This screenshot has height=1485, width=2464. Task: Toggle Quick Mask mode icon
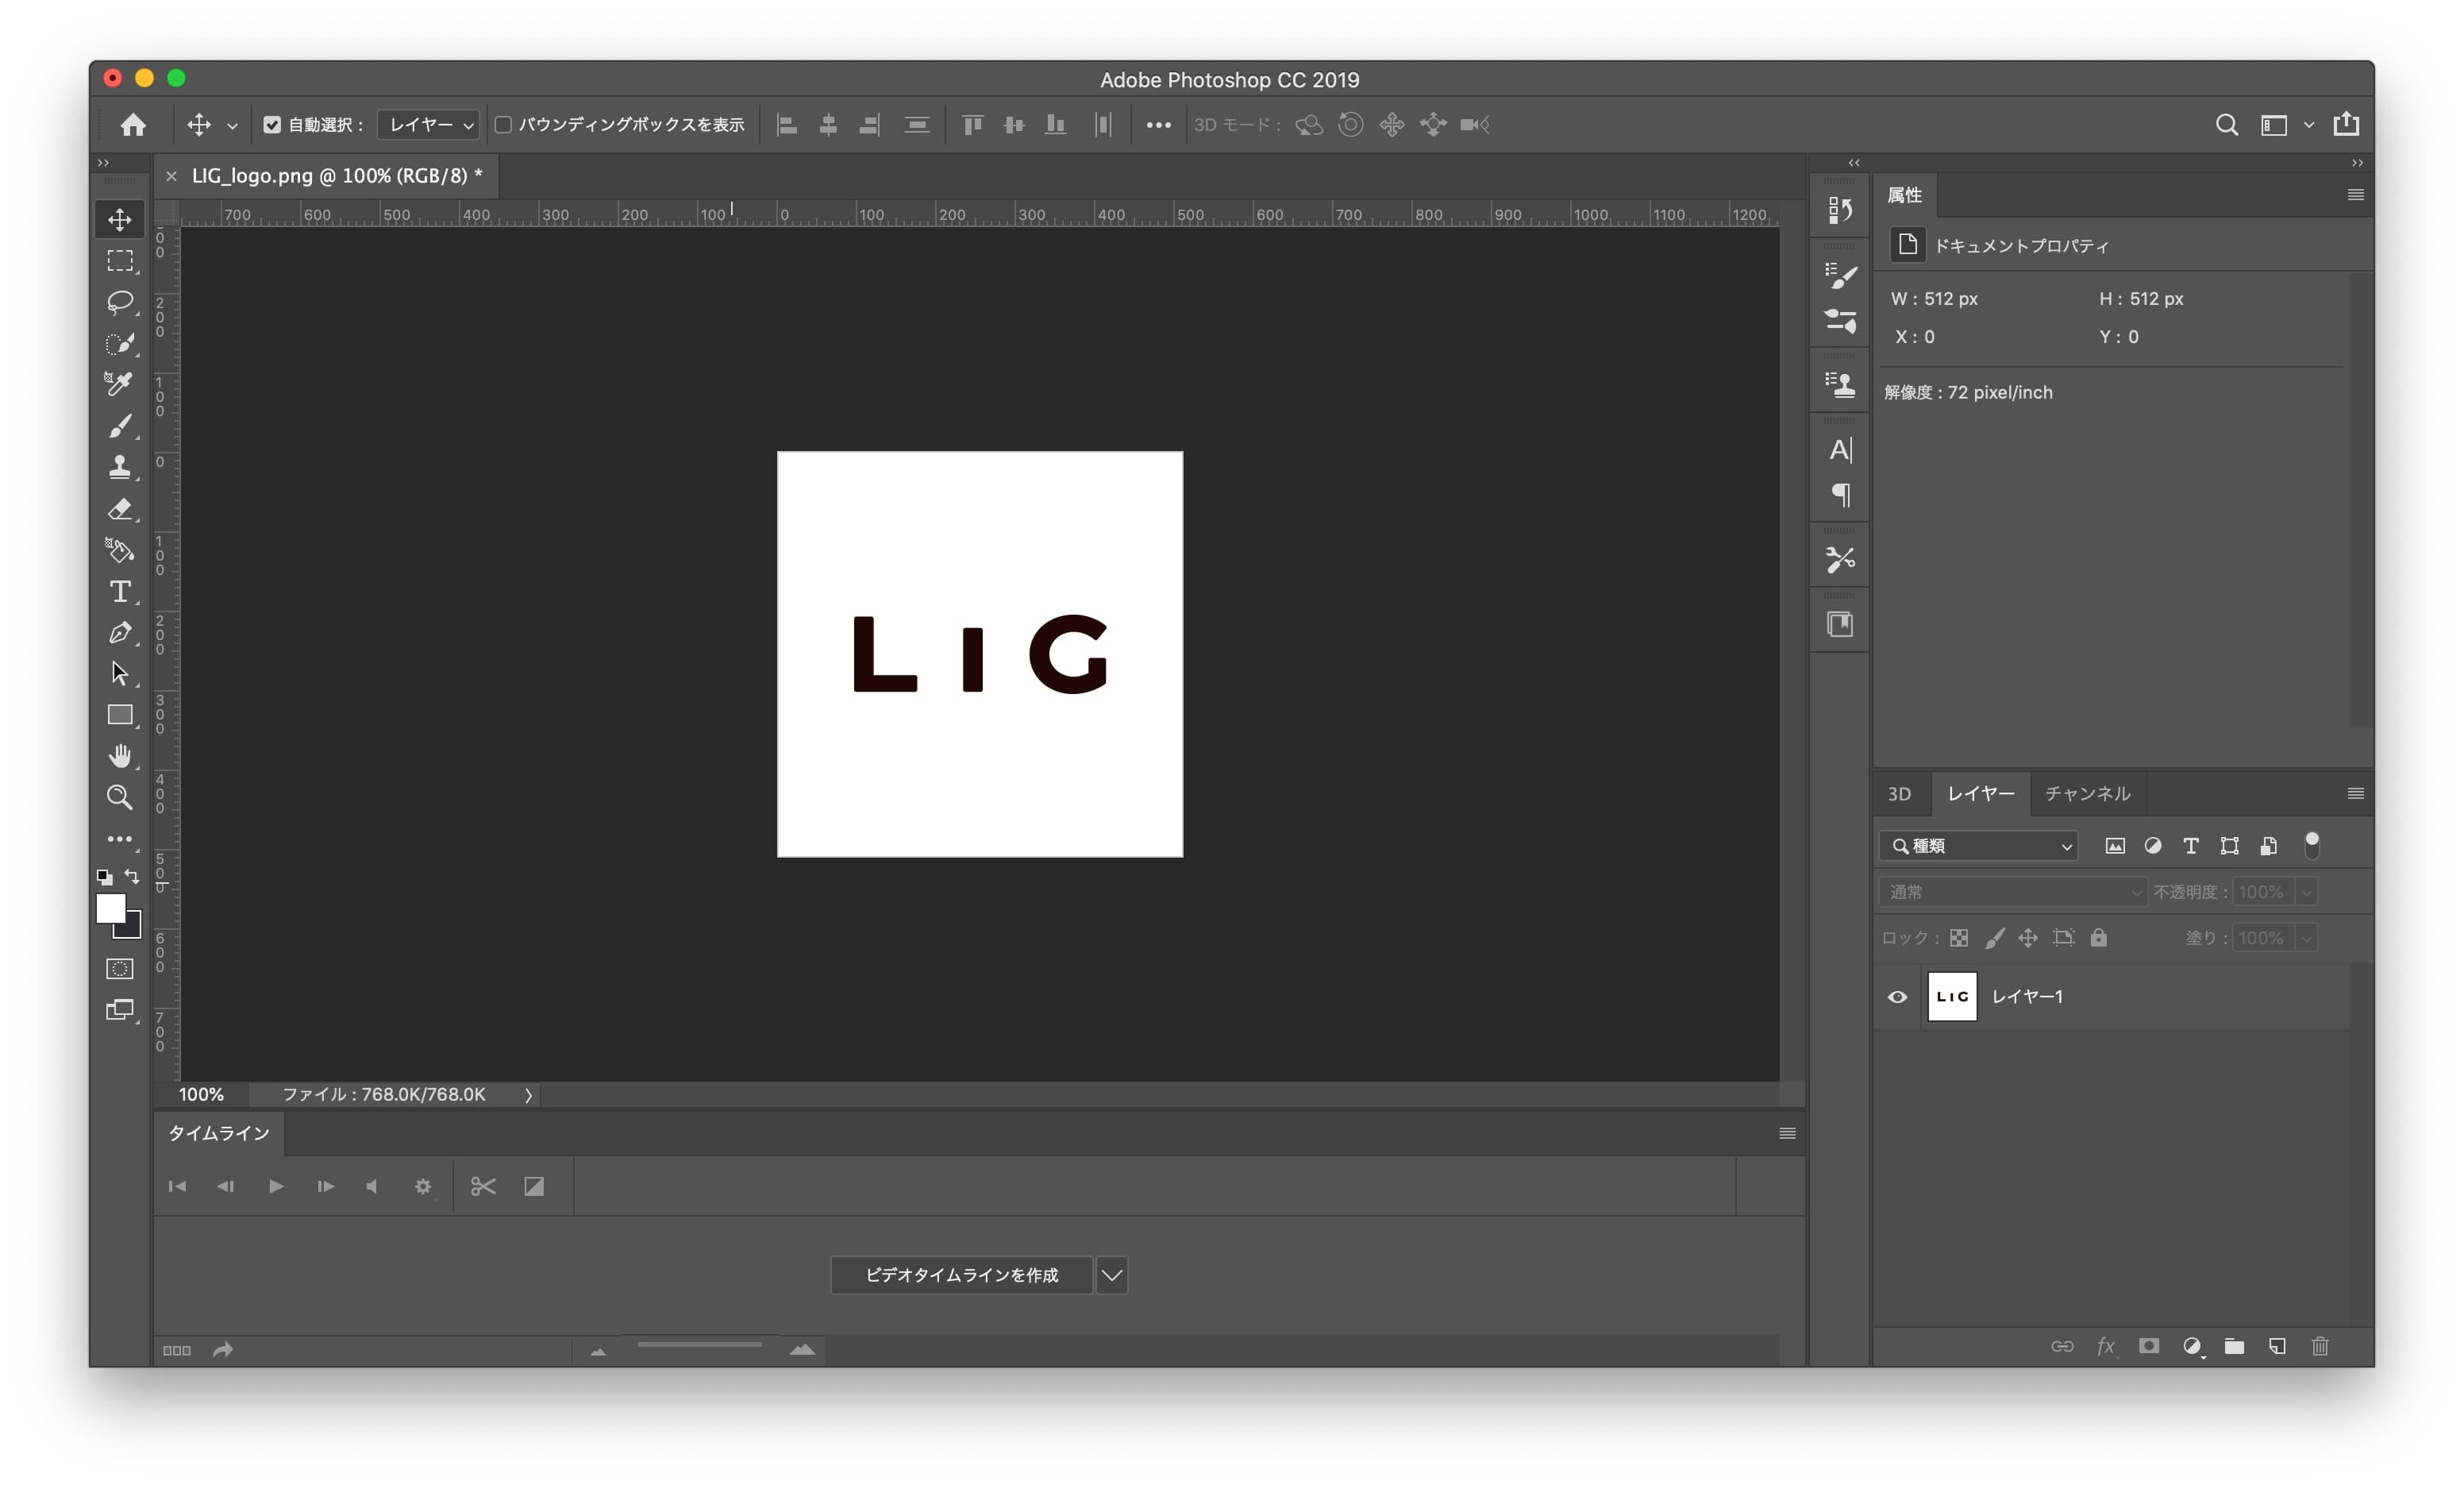(120, 969)
